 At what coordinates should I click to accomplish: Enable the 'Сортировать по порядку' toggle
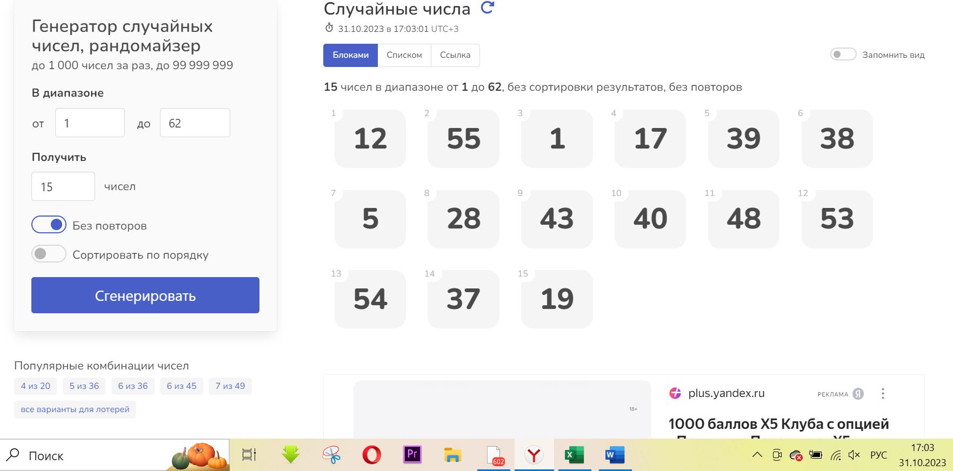point(49,254)
